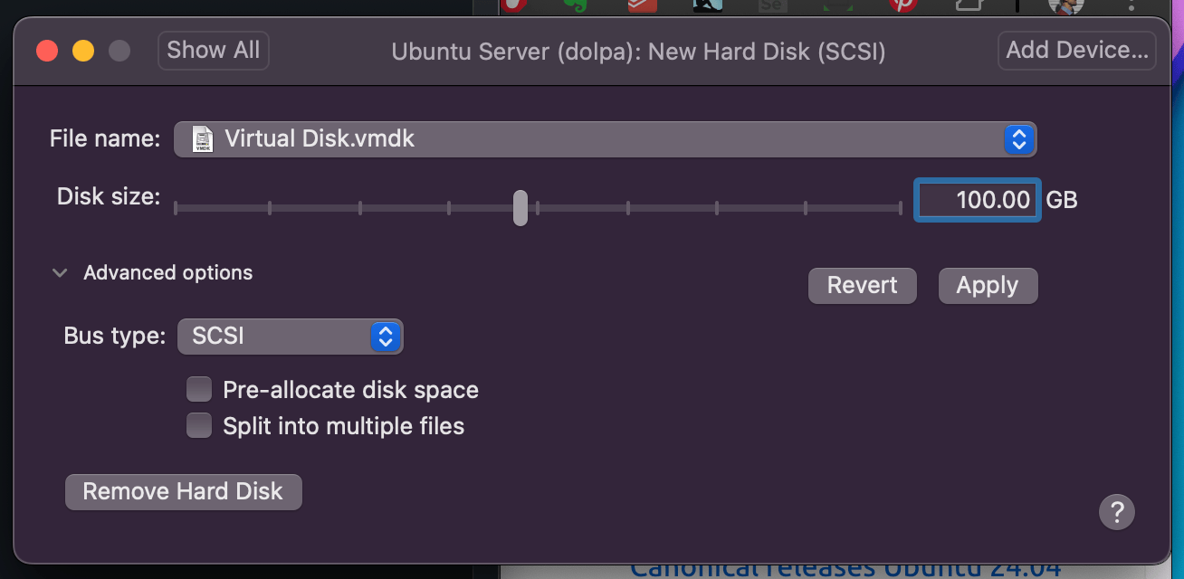
Task: Open the Virtual Disk.vmdk file name dropdown
Action: [1018, 139]
